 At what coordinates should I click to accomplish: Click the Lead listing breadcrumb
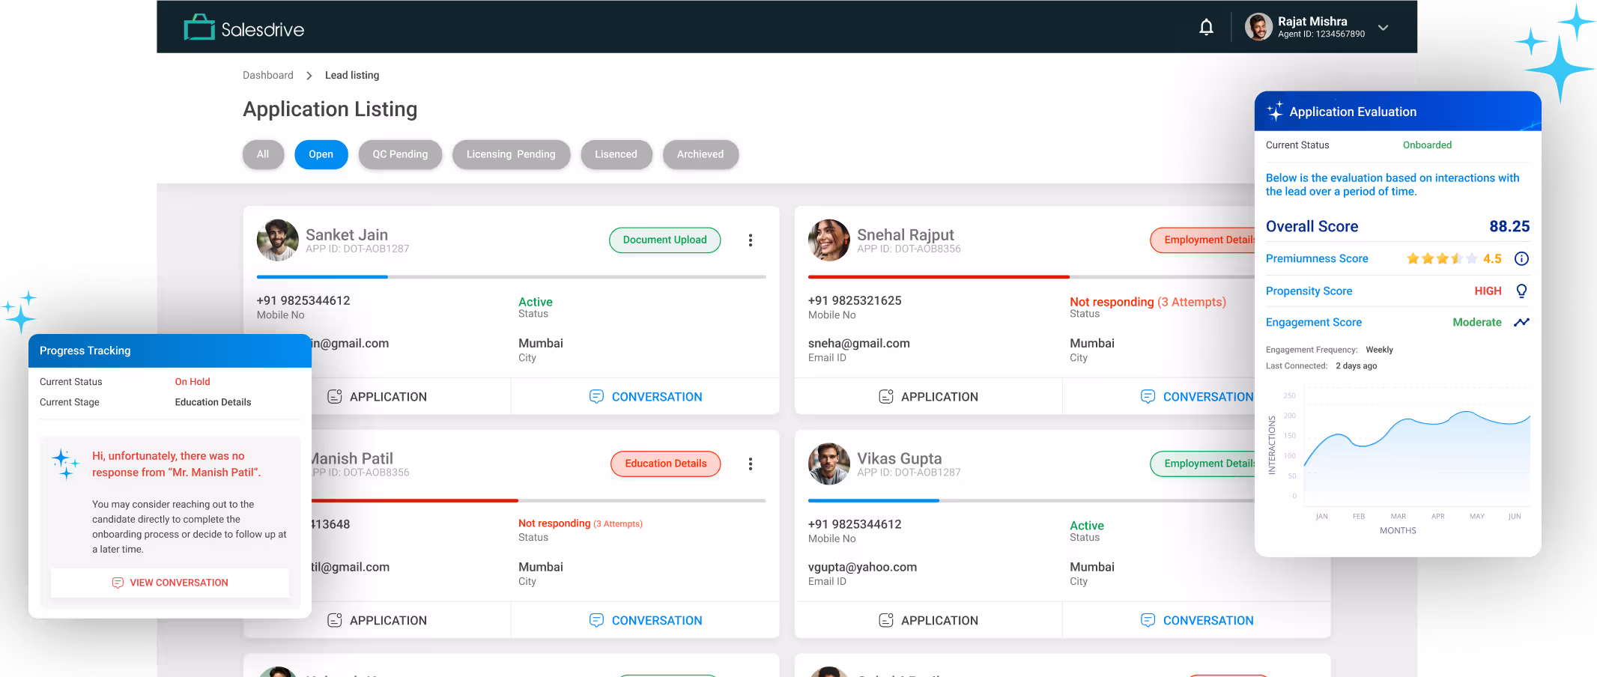(352, 75)
